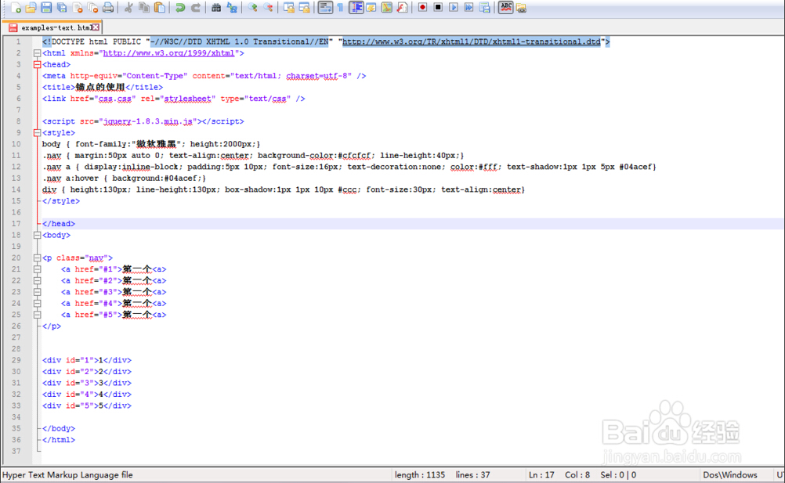Collapse the href #3 anchor fold marker

point(37,292)
